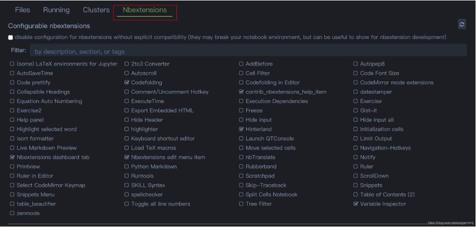The width and height of the screenshot is (476, 227).
Task: Disable the Variable Inspector extension
Action: [356, 204]
